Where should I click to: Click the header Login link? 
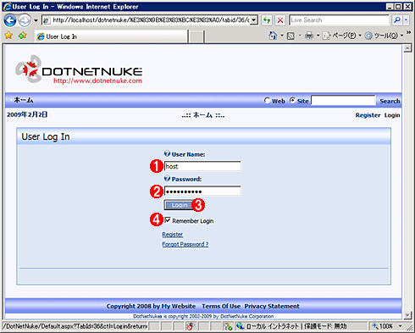[x=392, y=115]
